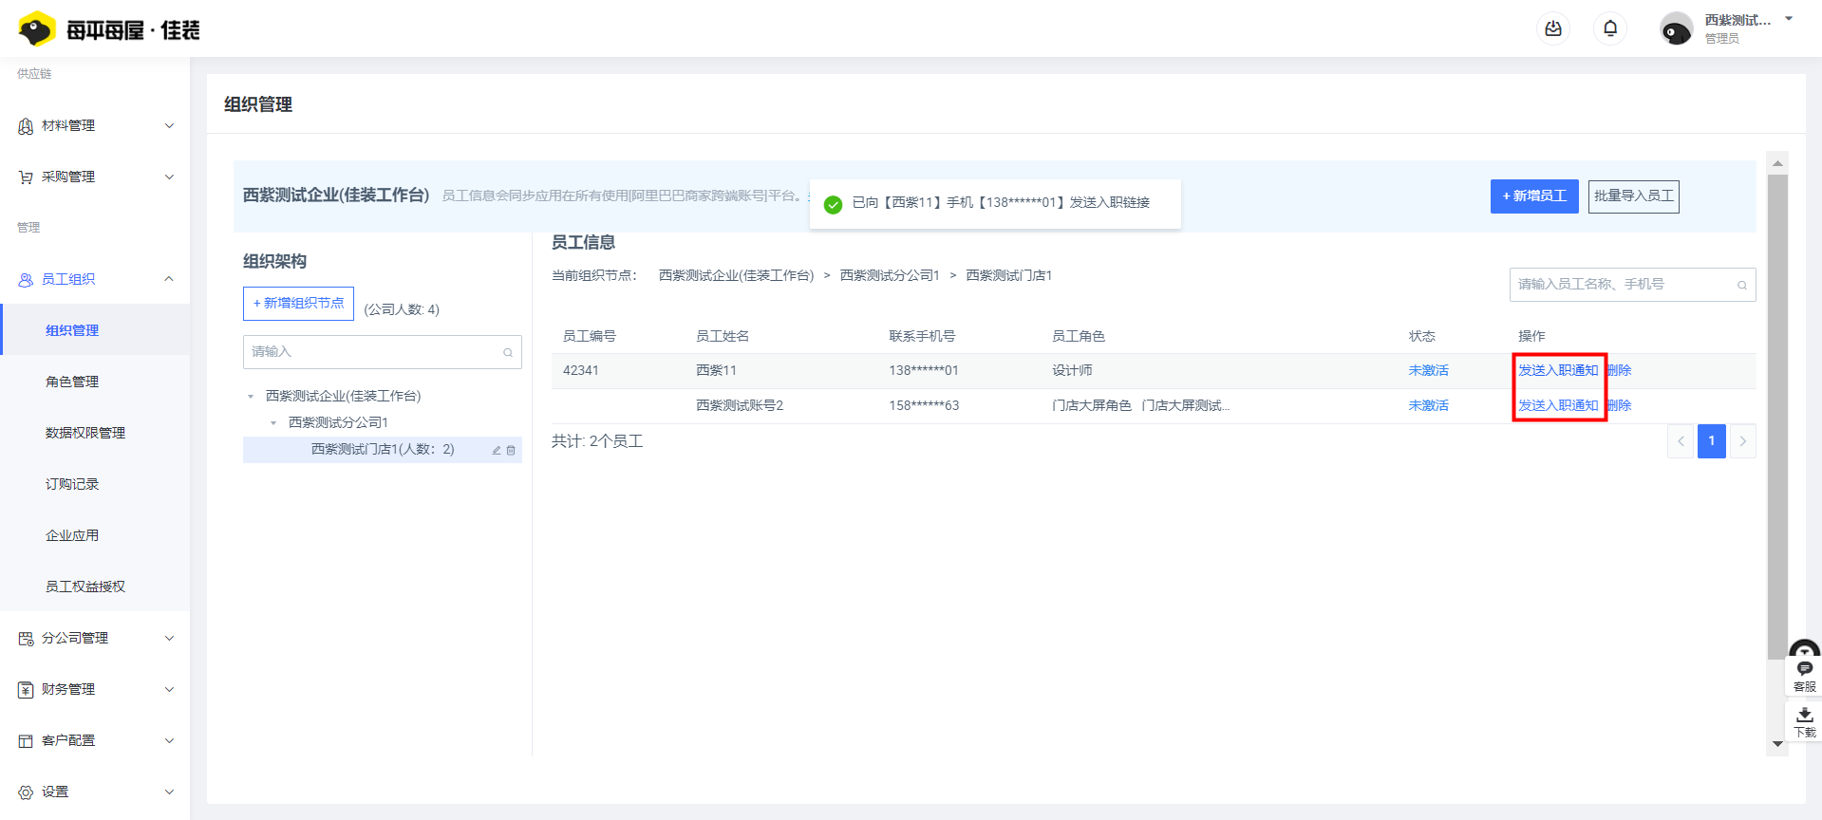Click the 批量导入员工 button
Screen dimensions: 1822x820
coord(1633,196)
